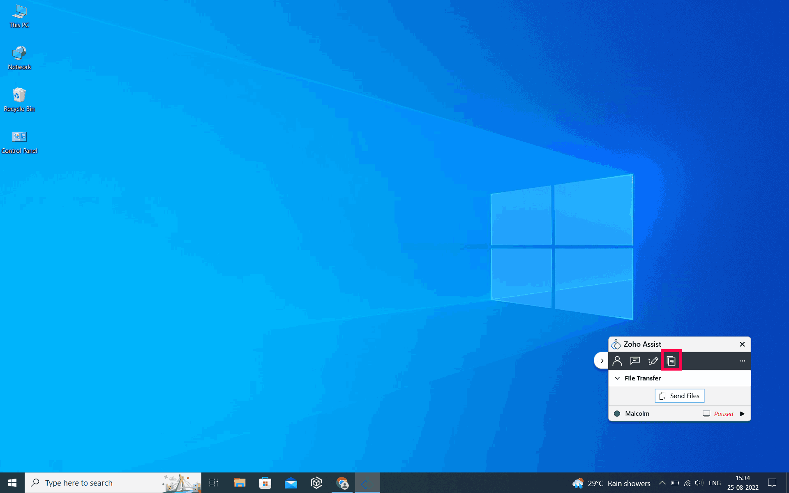Image resolution: width=789 pixels, height=493 pixels.
Task: Open the Start menu
Action: point(12,483)
